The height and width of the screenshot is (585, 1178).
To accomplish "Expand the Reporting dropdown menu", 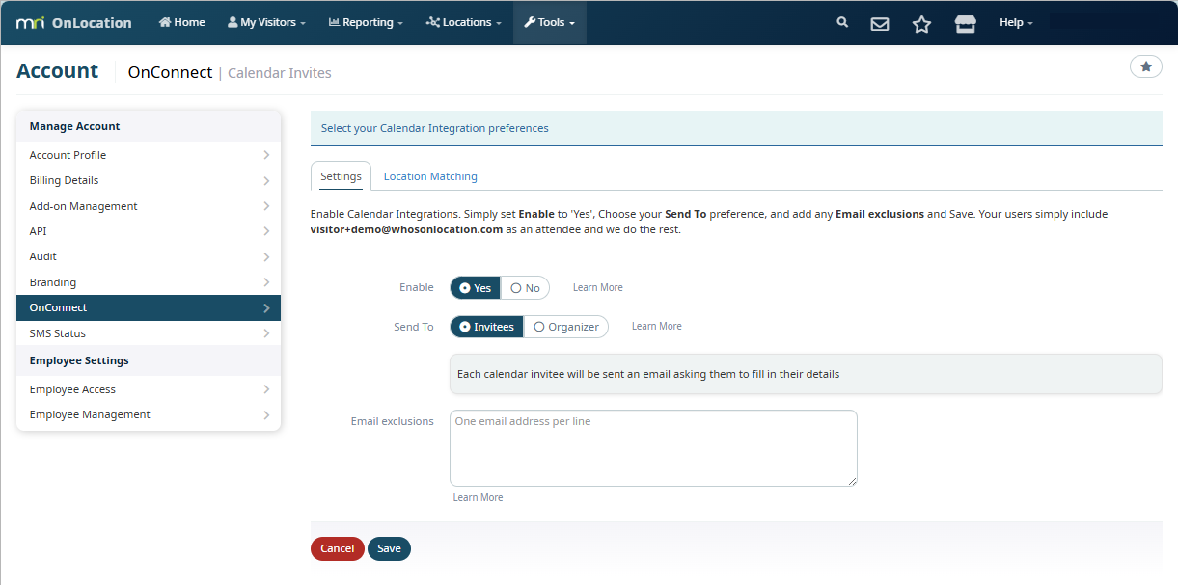I will [366, 22].
